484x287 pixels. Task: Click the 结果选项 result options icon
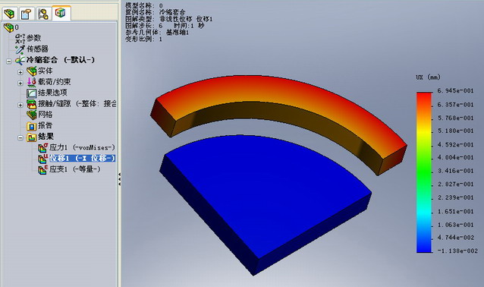point(32,93)
